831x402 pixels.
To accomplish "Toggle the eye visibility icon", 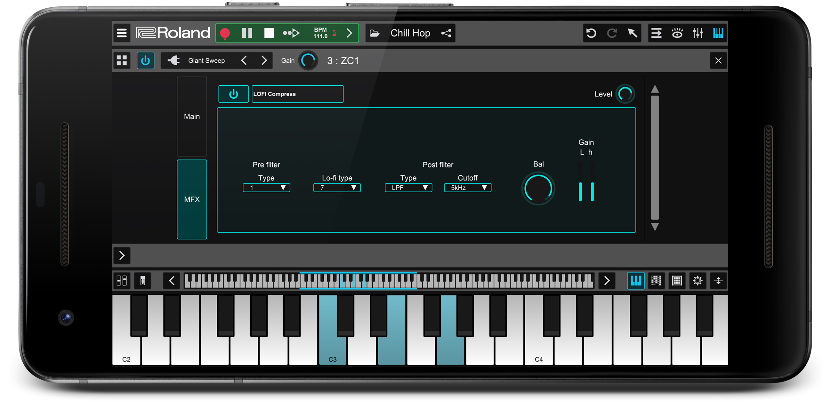I will click(677, 33).
